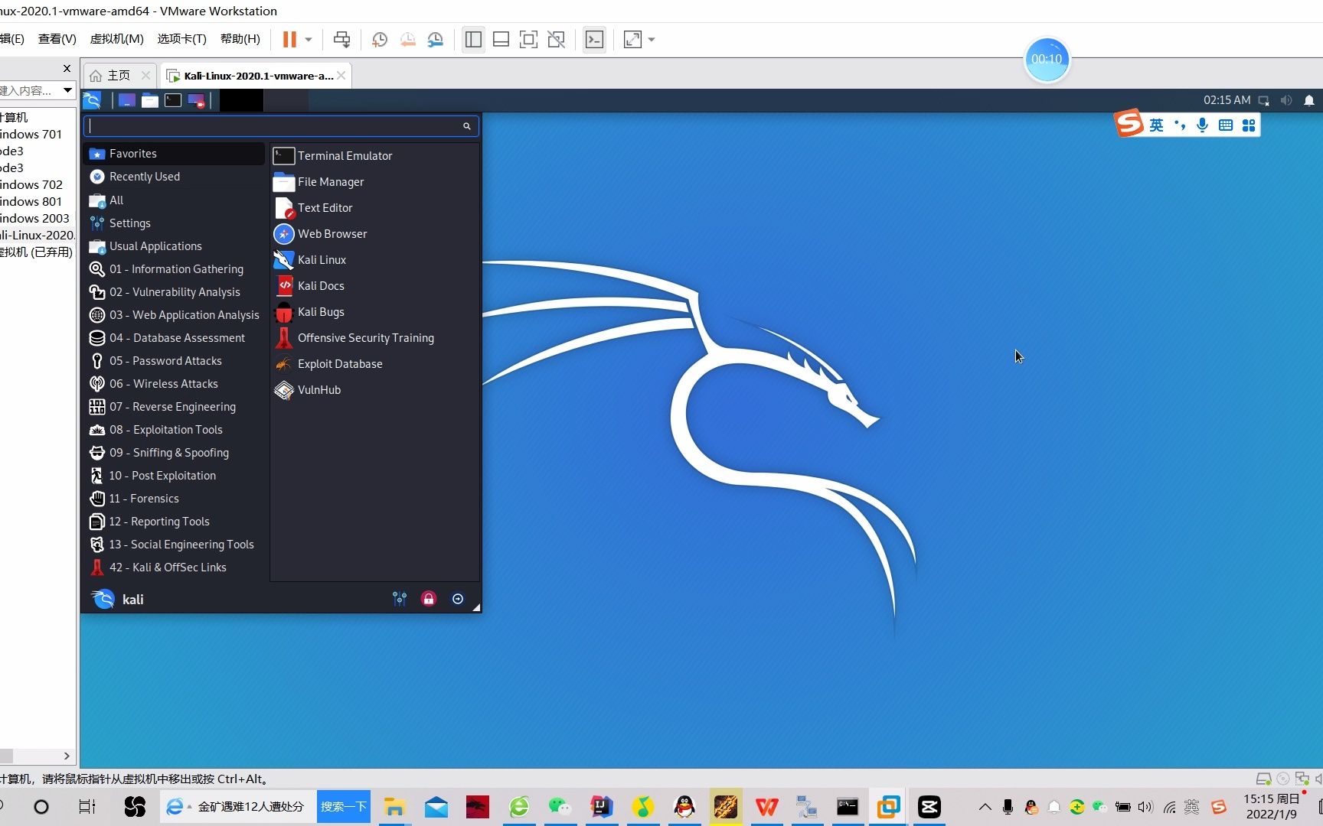Open the file manager icon in Kali panel
The height and width of the screenshot is (826, 1323).
tap(150, 100)
